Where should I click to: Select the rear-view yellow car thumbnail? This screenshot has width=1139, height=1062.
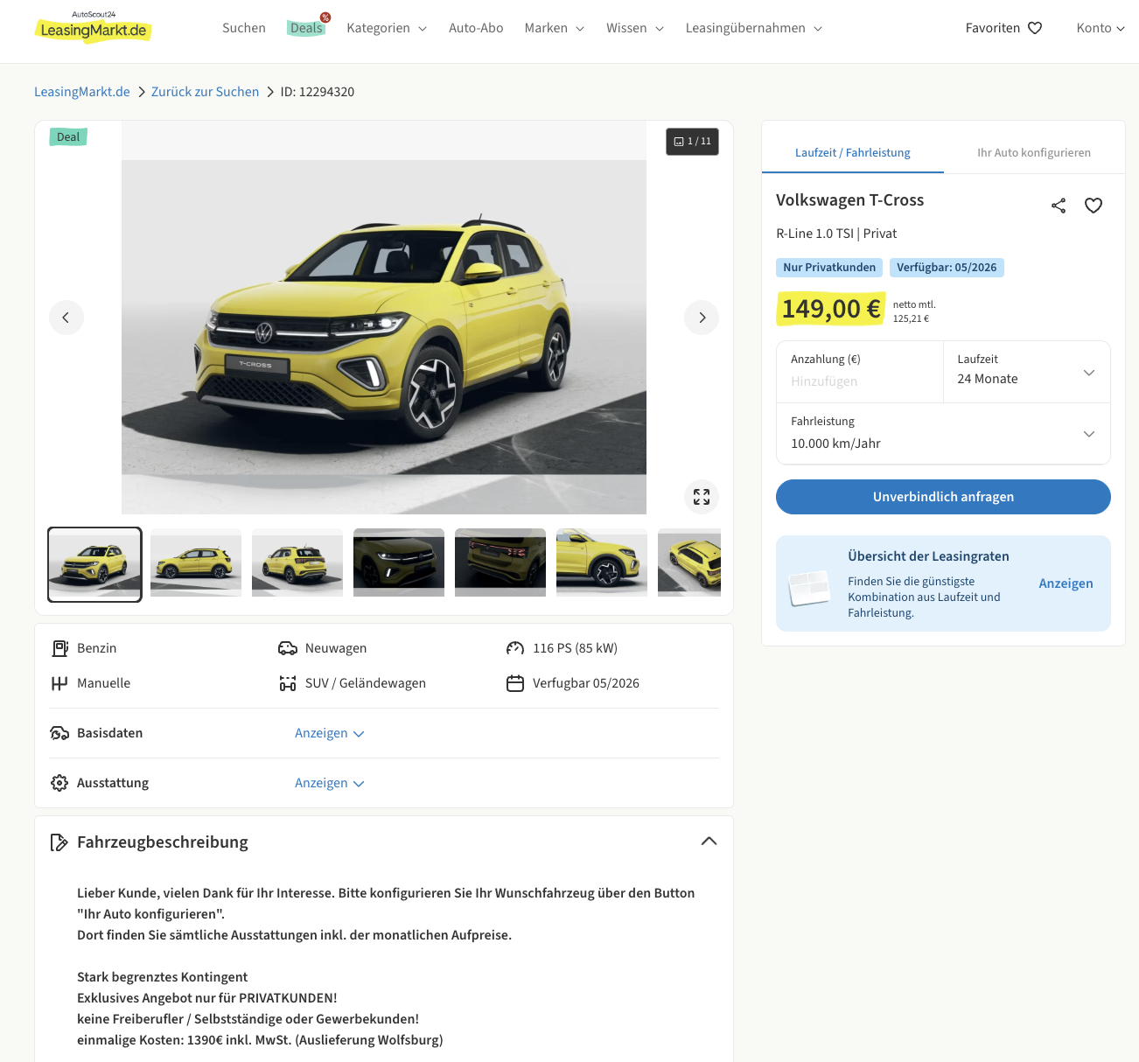coord(297,563)
